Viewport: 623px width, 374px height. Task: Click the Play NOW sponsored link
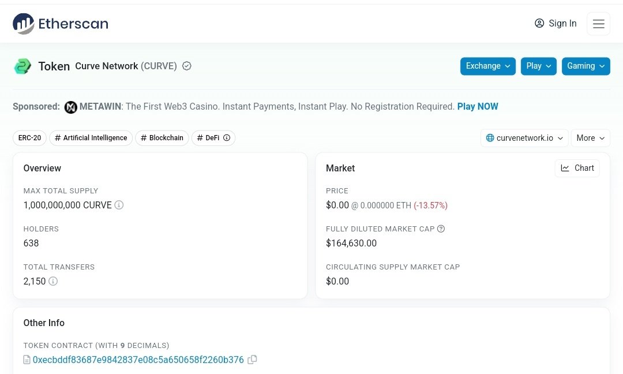click(x=478, y=107)
